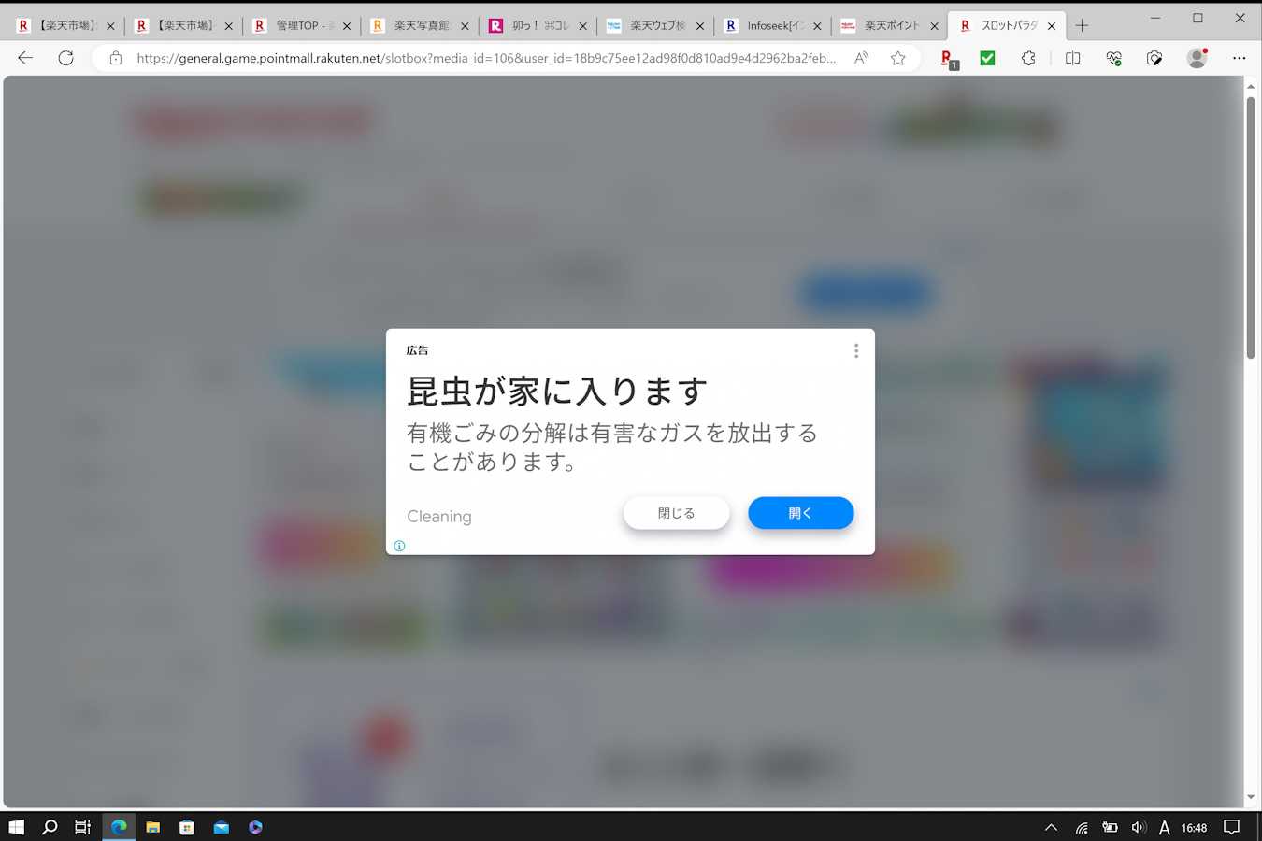Open the Rakuten extension icon
The height and width of the screenshot is (841, 1262).
(949, 59)
